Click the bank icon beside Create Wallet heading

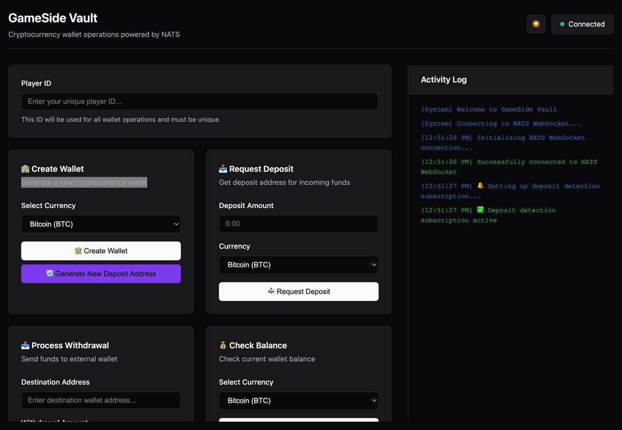25,169
